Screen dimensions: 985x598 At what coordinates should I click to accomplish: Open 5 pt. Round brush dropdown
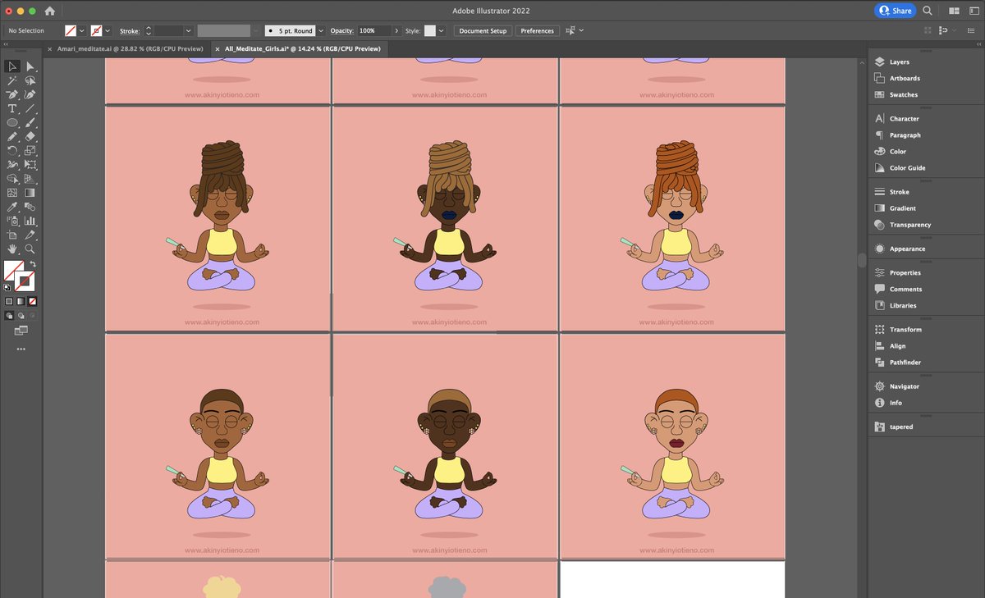(x=320, y=30)
